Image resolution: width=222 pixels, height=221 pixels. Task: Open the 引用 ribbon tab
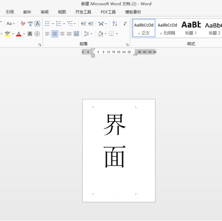[x=10, y=12]
